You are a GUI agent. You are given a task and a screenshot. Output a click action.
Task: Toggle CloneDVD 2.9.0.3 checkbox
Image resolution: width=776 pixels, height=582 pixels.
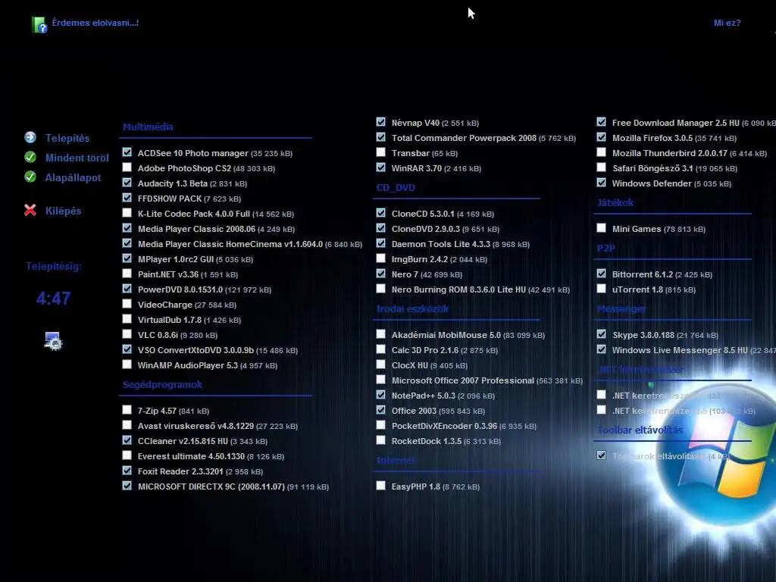(x=380, y=228)
